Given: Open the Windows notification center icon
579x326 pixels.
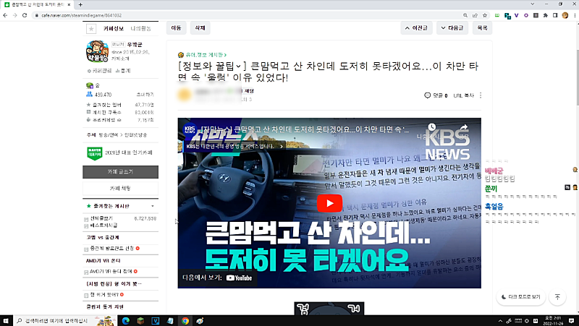Looking at the screenshot, I should point(572,321).
